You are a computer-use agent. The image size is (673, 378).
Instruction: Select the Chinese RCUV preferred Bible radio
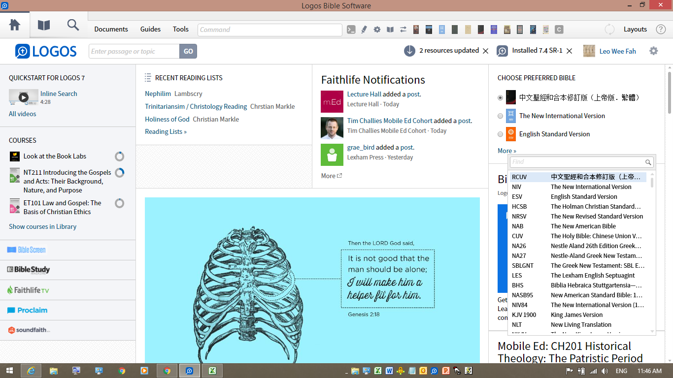501,97
